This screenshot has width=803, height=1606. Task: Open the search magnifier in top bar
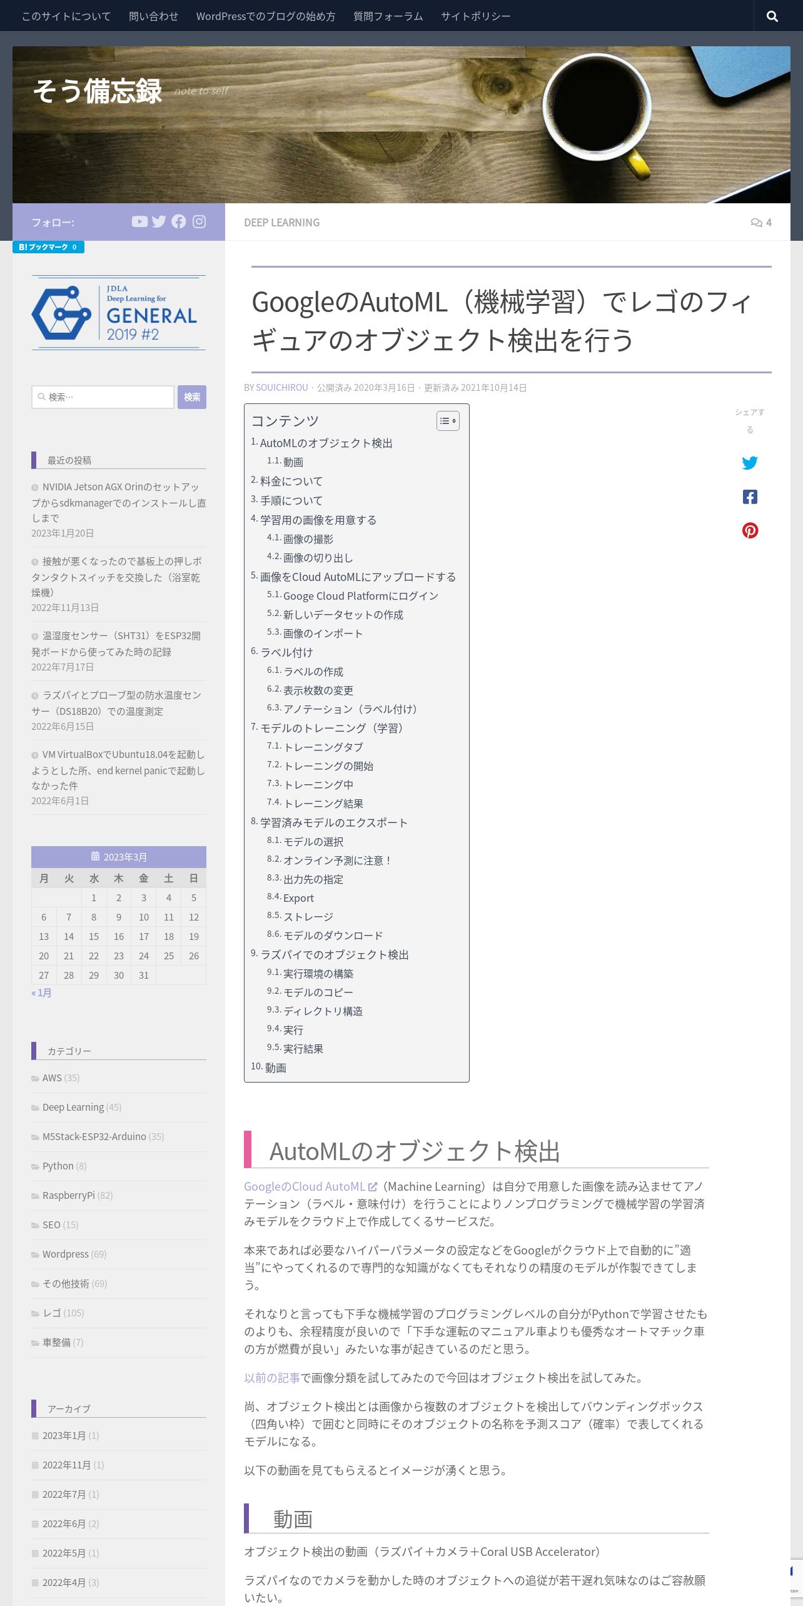coord(772,16)
